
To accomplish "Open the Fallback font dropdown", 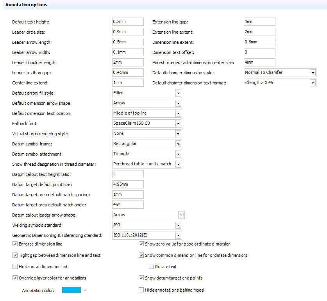I will pos(178,124).
